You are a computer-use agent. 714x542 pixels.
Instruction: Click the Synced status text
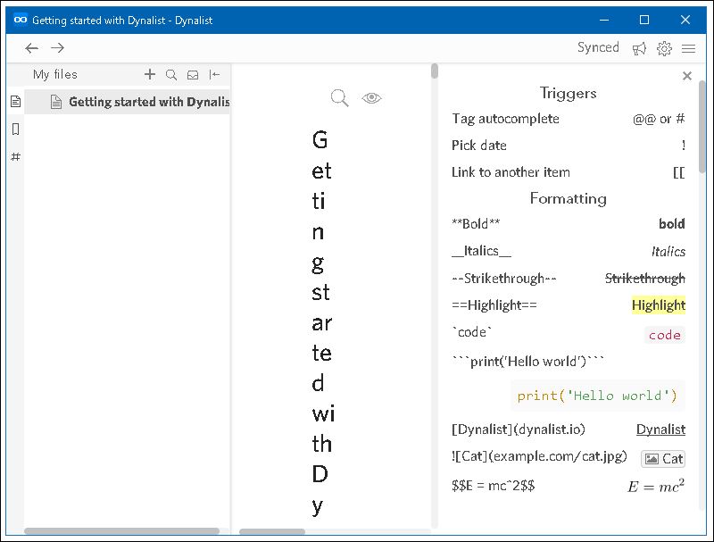click(x=598, y=47)
